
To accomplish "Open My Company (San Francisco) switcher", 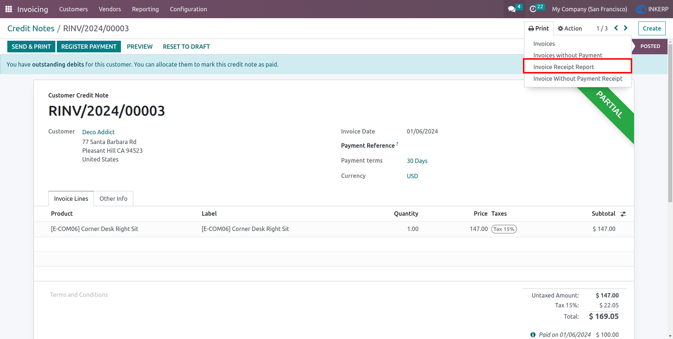I will 590,9.
